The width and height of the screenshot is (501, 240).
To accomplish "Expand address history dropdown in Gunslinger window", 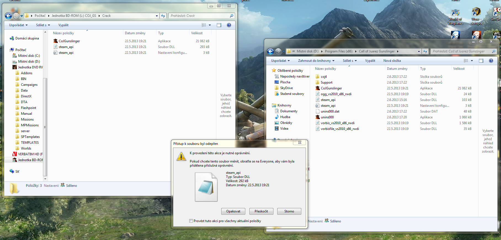I will [x=419, y=51].
